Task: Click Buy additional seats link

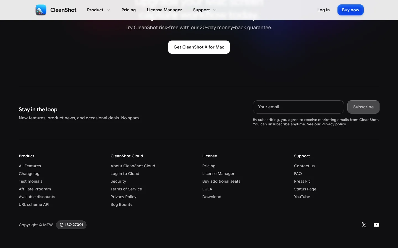Action: click(x=221, y=181)
